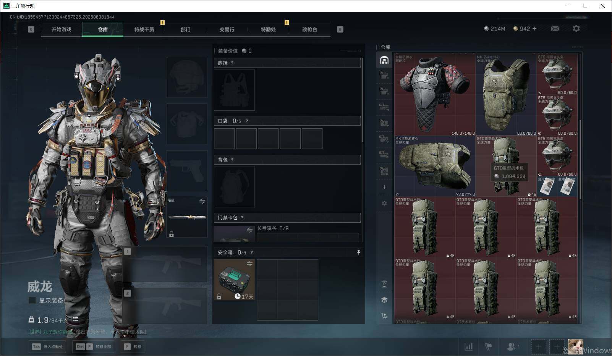The image size is (612, 356).
Task: Add a new warehouse container with plus
Action: click(x=384, y=187)
